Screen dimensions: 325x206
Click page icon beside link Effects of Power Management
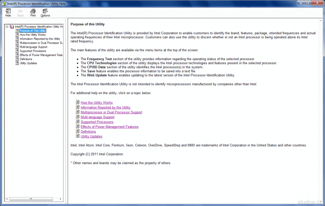point(77,126)
